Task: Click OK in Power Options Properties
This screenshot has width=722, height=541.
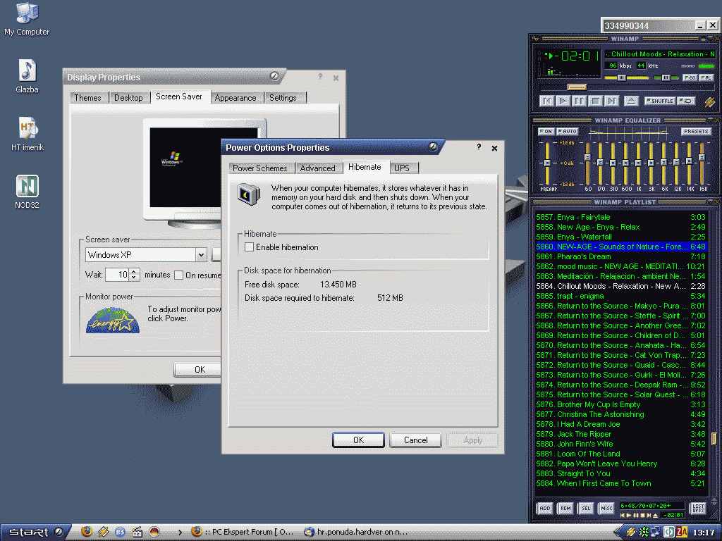Action: tap(358, 440)
